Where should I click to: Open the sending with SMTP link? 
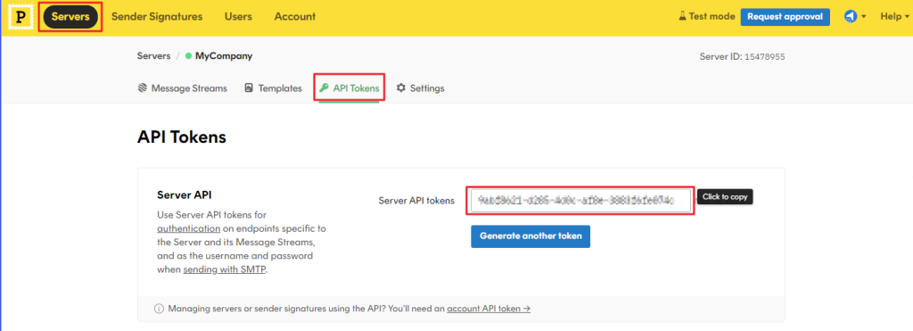(x=225, y=269)
